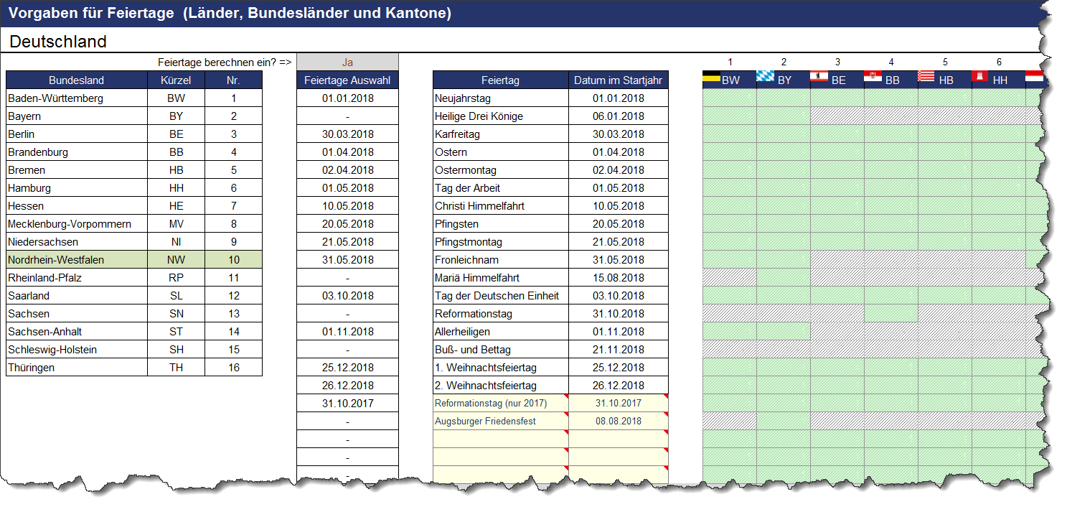Select the Neujahrstag holiday cell
The width and height of the screenshot is (1067, 507).
coord(501,98)
